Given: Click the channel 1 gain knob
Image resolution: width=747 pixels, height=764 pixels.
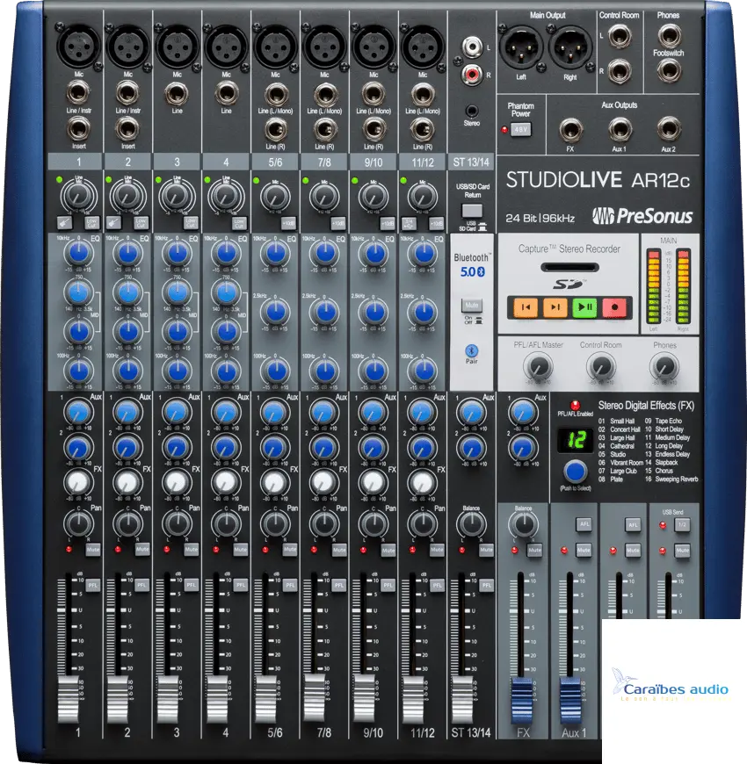Looking at the screenshot, I should pyautogui.click(x=78, y=195).
